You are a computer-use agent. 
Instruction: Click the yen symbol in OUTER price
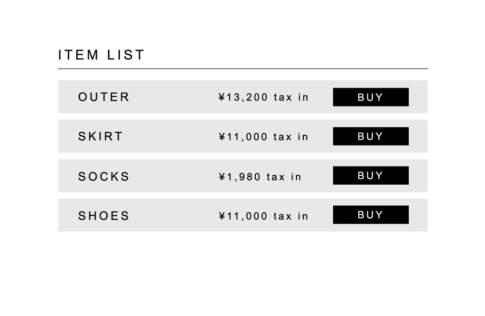(222, 98)
